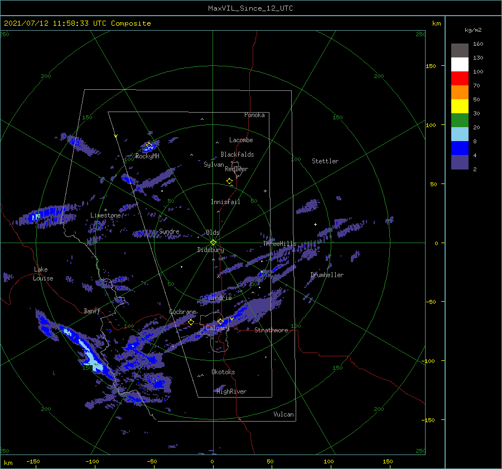Viewport: 502px width, 469px height.
Task: Click the Lake Louise label
Action: point(43,274)
